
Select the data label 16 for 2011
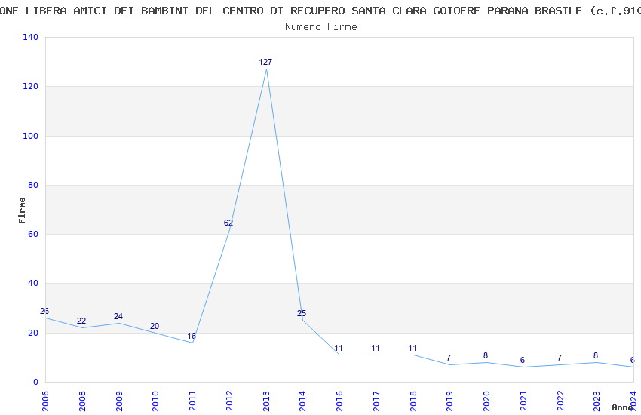click(192, 336)
